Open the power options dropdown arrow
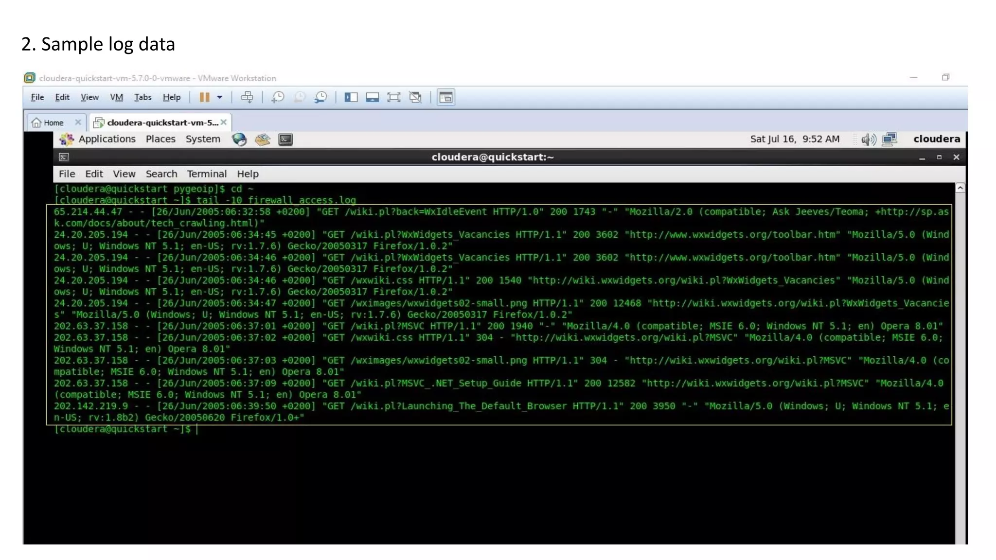This screenshot has height=560, width=996. pyautogui.click(x=220, y=97)
